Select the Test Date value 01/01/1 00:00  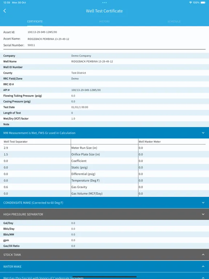coord(79,107)
